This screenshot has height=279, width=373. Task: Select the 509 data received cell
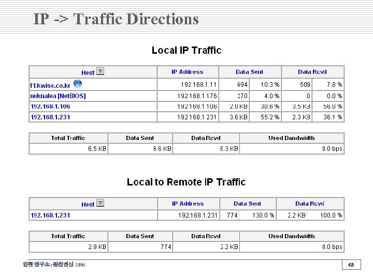[297, 84]
